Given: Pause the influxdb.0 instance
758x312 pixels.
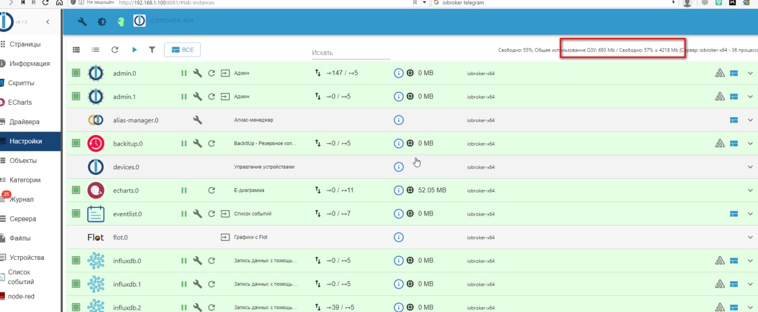Looking at the screenshot, I should (184, 260).
